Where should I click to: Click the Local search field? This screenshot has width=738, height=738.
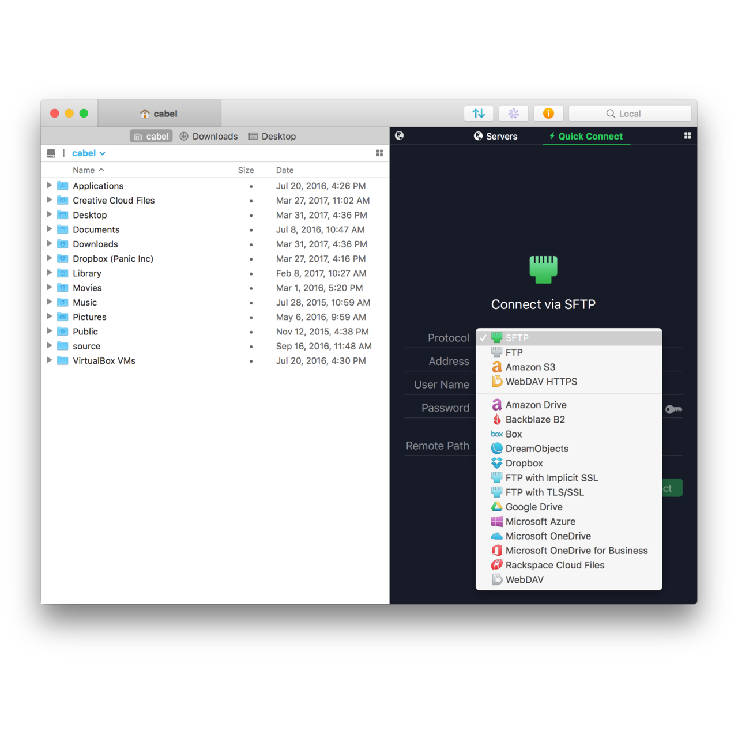click(630, 114)
